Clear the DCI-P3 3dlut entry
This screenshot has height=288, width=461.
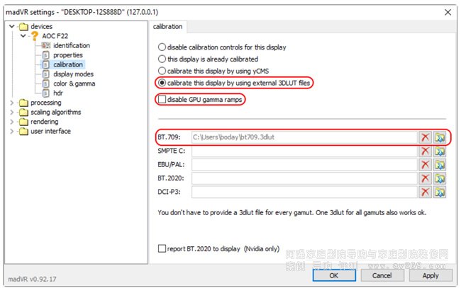[426, 192]
